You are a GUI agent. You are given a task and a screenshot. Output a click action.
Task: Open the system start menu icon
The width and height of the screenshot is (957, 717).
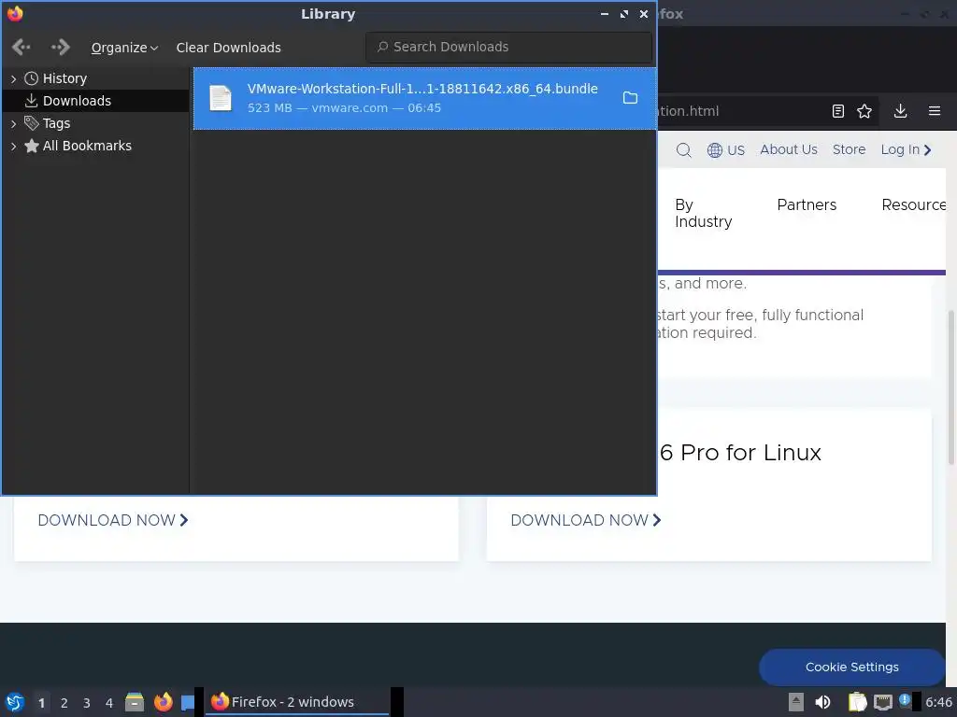click(x=15, y=702)
